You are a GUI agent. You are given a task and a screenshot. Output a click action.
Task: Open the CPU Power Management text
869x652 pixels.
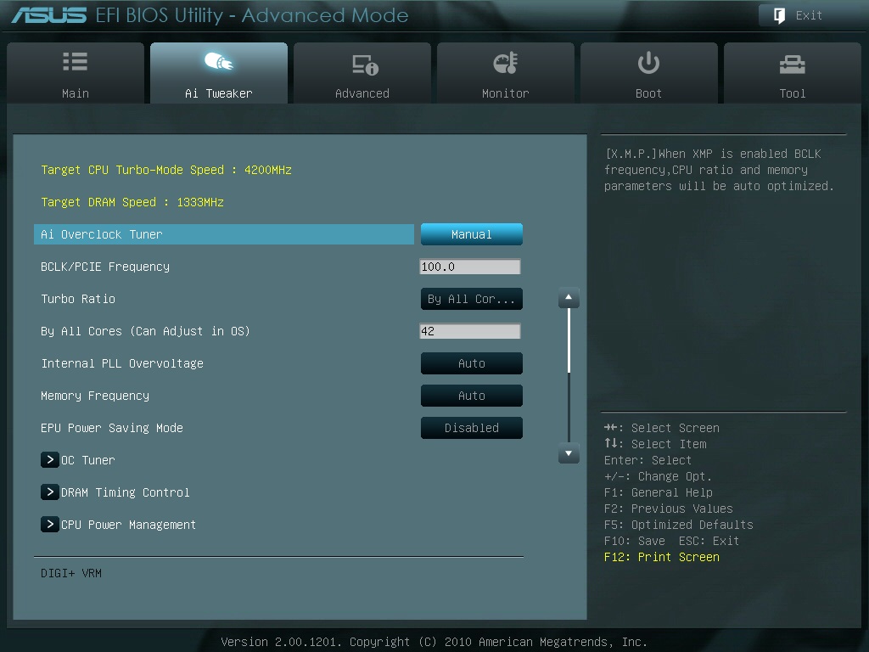tap(129, 525)
